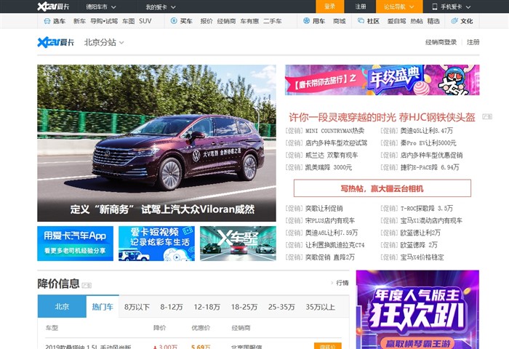Go to 爱自驾 in the navigation
The width and height of the screenshot is (509, 349).
click(397, 21)
